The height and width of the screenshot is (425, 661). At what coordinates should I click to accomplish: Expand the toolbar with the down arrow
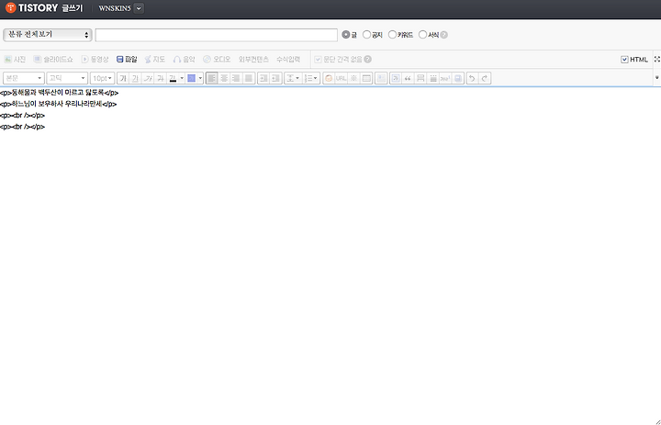656,78
